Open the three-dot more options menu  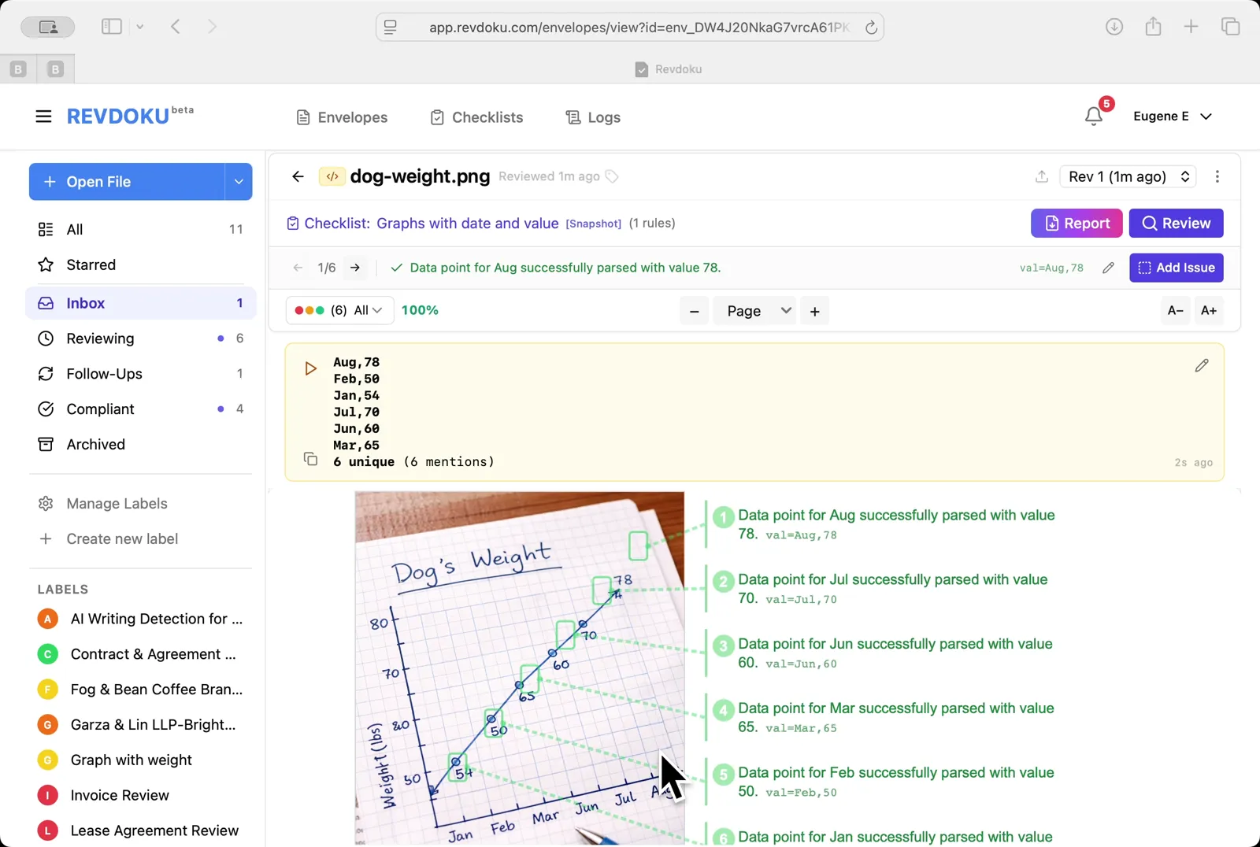(1217, 176)
